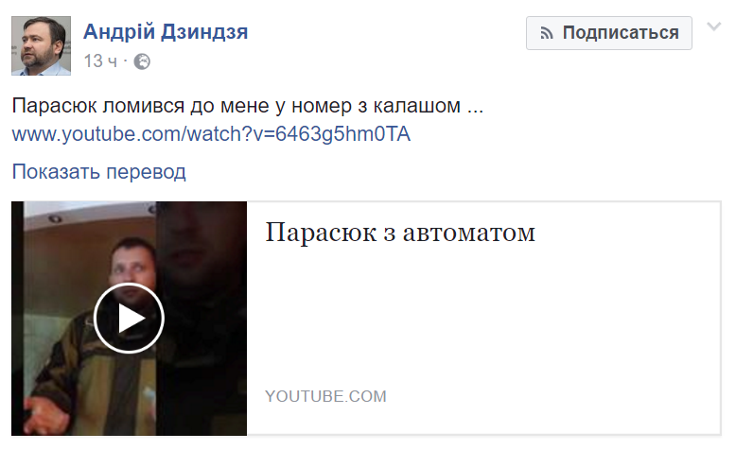This screenshot has height=450, width=736.
Task: Expand the post options chevron
Action: 714,26
